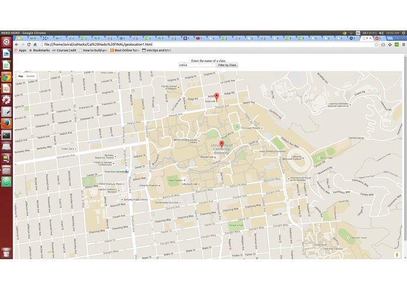407x289 pixels.
Task: Click the Haas School of Business label
Action: (272, 151)
